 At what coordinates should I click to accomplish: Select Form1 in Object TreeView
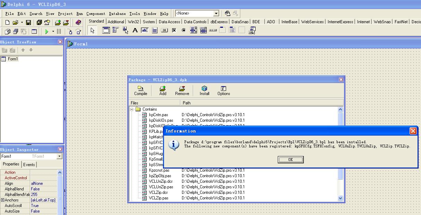tap(13, 59)
